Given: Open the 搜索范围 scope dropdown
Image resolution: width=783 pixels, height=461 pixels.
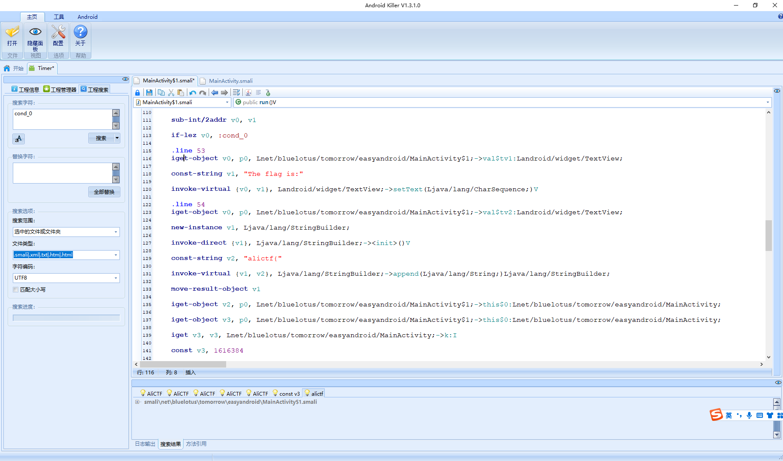Looking at the screenshot, I should coord(116,232).
